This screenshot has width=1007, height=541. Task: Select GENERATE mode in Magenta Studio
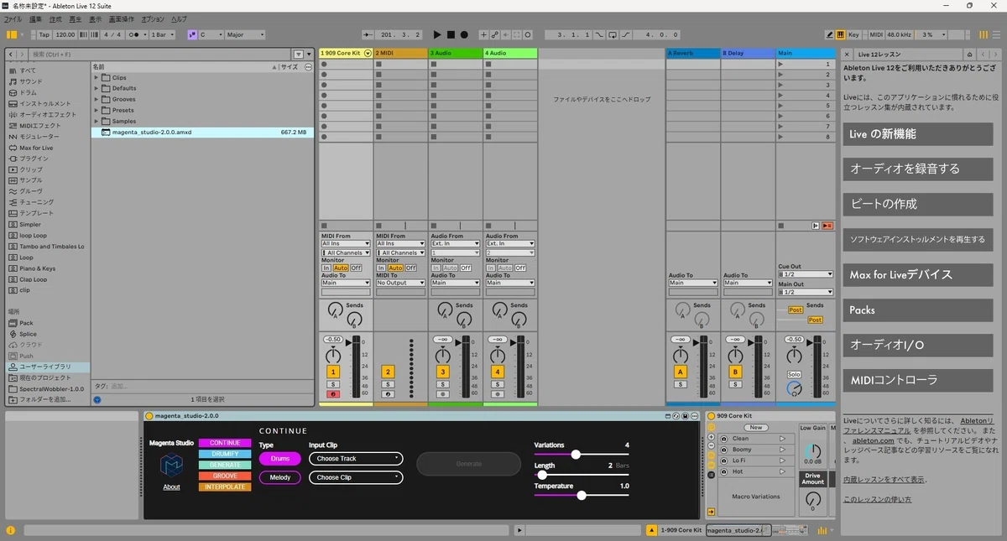(225, 465)
